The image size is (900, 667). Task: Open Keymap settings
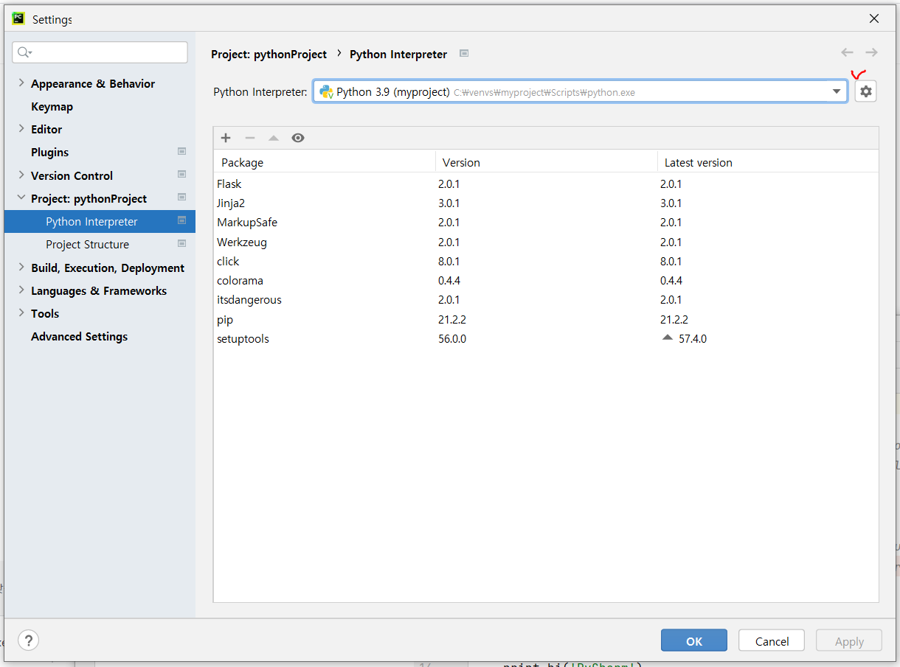point(52,107)
